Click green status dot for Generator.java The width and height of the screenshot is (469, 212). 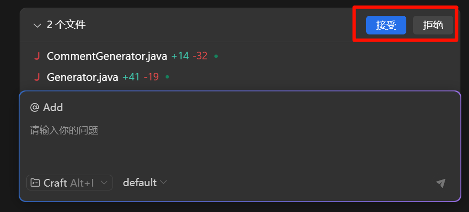pos(167,77)
